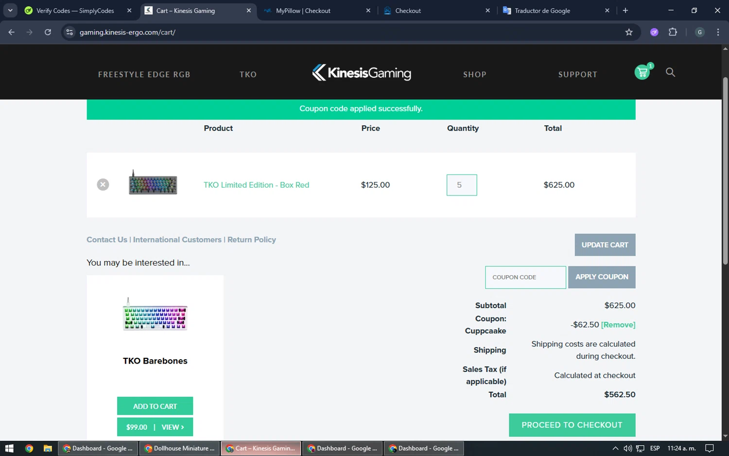The image size is (729, 456).
Task: Open the shopping cart icon in header
Action: tap(642, 72)
